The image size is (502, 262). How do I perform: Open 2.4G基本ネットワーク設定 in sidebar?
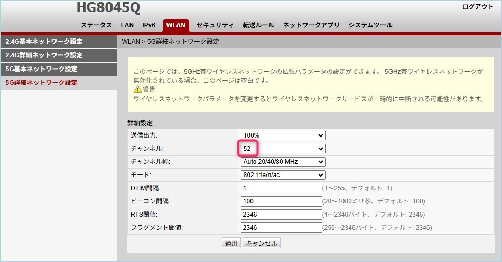[59, 42]
